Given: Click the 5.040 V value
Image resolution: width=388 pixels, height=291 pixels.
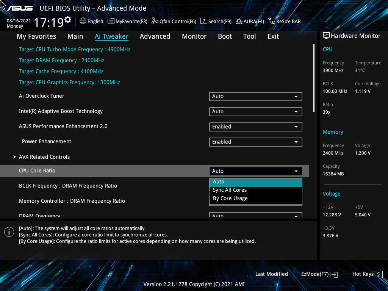Looking at the screenshot, I should 363,215.
